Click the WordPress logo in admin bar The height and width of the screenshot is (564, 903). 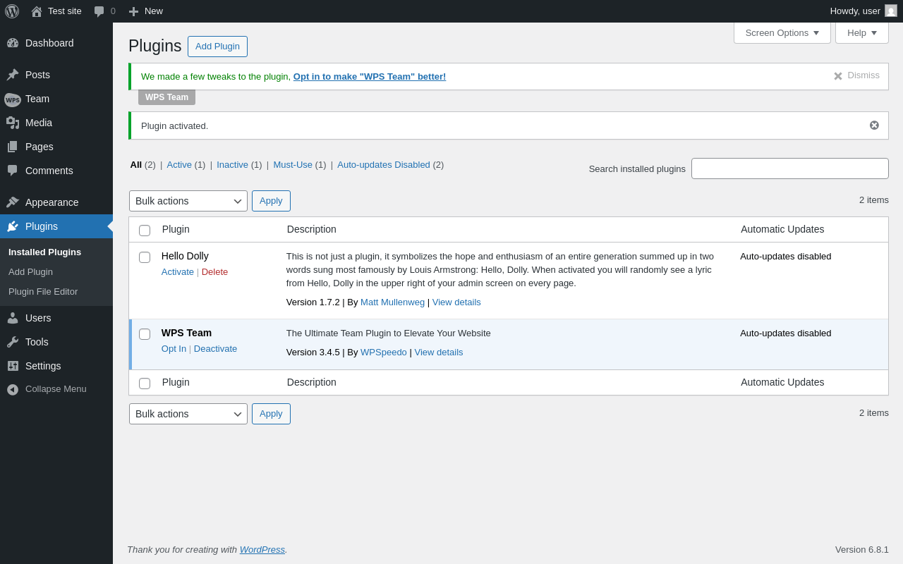point(12,11)
